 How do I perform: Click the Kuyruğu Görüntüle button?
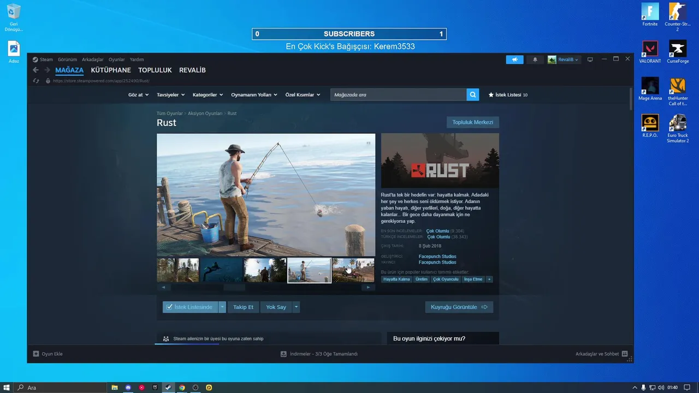[x=459, y=307]
